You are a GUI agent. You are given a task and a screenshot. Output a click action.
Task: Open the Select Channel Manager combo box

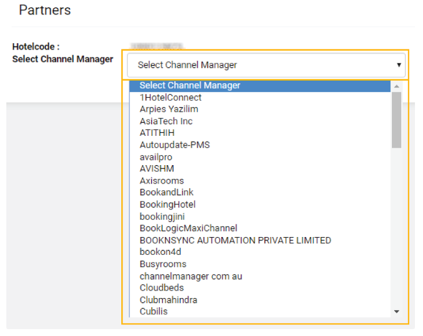click(x=266, y=65)
